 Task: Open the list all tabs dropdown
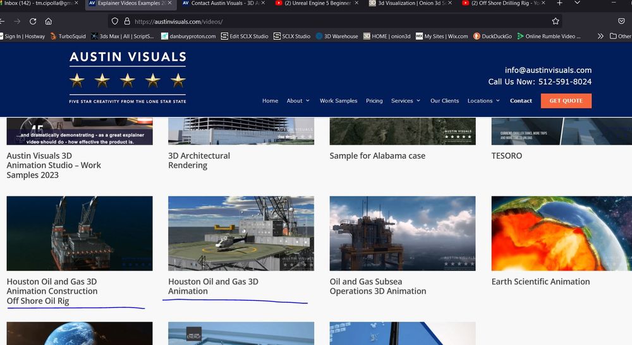[x=577, y=4]
